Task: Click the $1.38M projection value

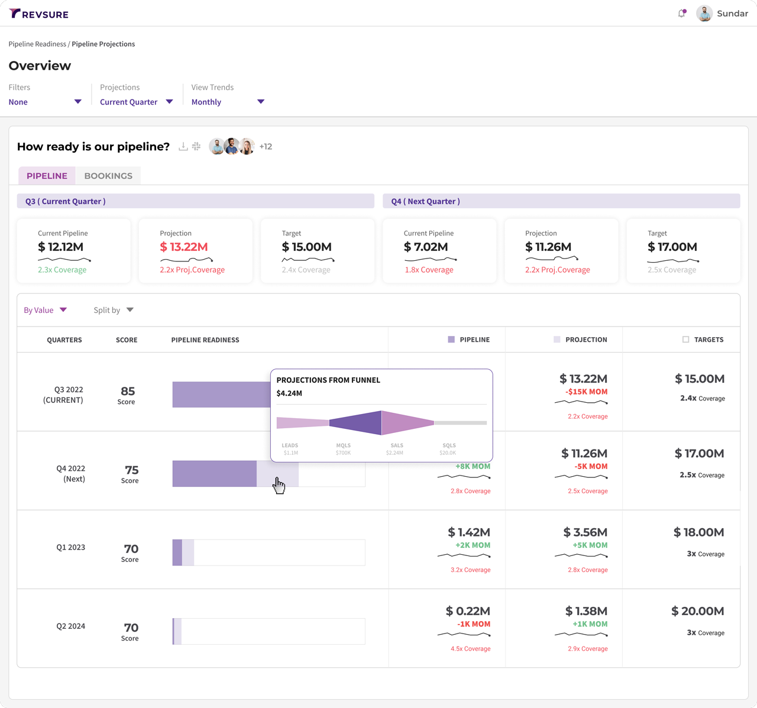Action: pos(586,611)
